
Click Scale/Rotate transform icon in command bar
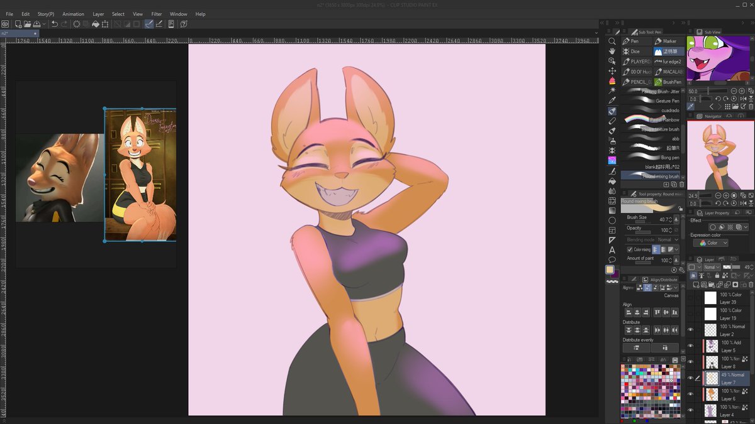(105, 24)
